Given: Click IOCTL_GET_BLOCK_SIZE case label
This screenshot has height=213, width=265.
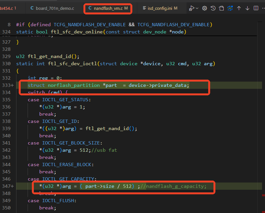Looking at the screenshot, I should pyautogui.click(x=71, y=143).
